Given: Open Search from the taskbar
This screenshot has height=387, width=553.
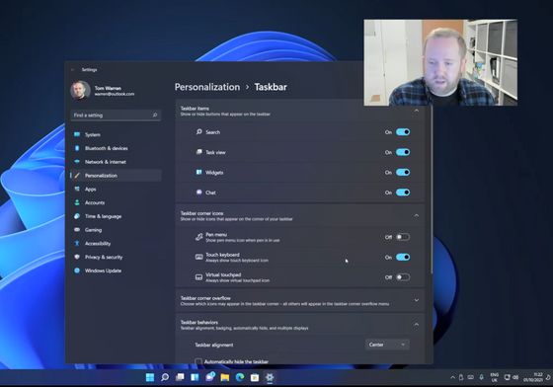Looking at the screenshot, I should pyautogui.click(x=165, y=377).
